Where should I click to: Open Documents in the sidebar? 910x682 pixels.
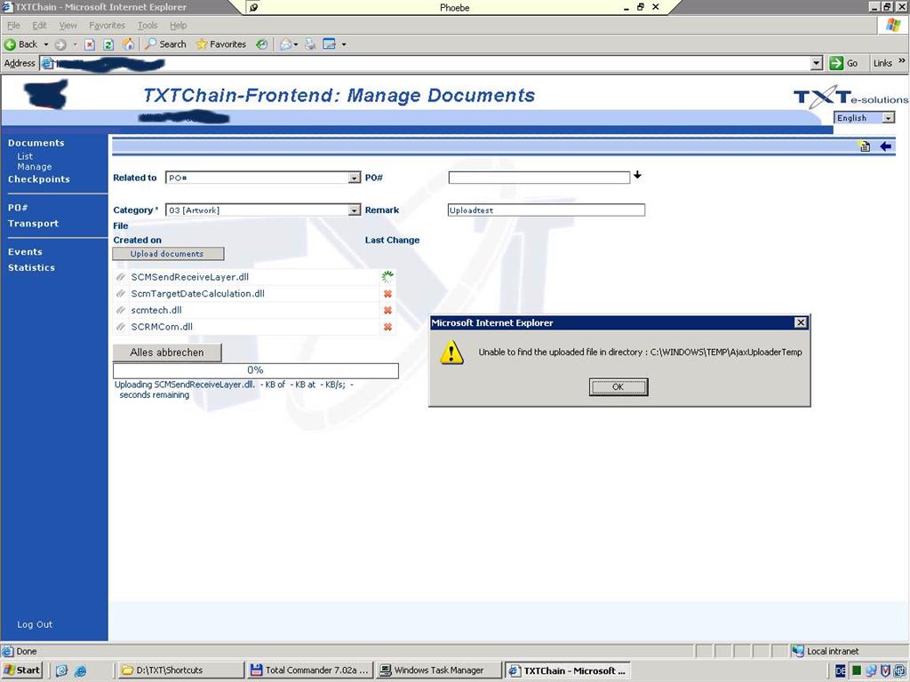[x=36, y=143]
